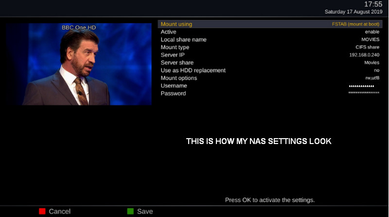Select the 'Server share' setting label
The width and height of the screenshot is (389, 217).
[x=177, y=63]
